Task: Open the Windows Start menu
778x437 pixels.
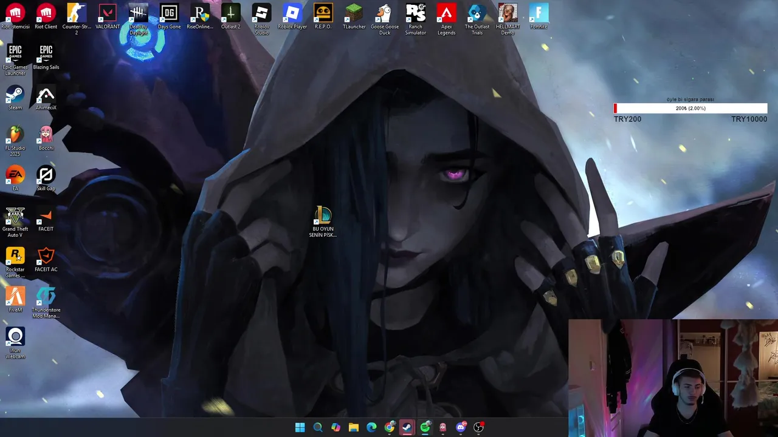Action: click(x=300, y=427)
